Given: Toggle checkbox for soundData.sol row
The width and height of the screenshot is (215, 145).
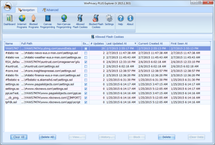Looking at the screenshot, I should coord(86,48).
